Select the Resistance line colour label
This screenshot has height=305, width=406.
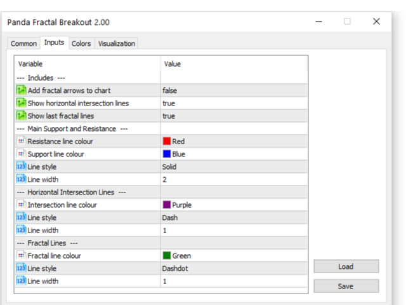[60, 141]
